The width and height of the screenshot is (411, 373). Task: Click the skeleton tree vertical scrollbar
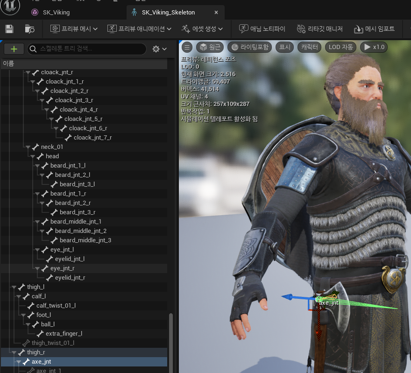(171, 343)
